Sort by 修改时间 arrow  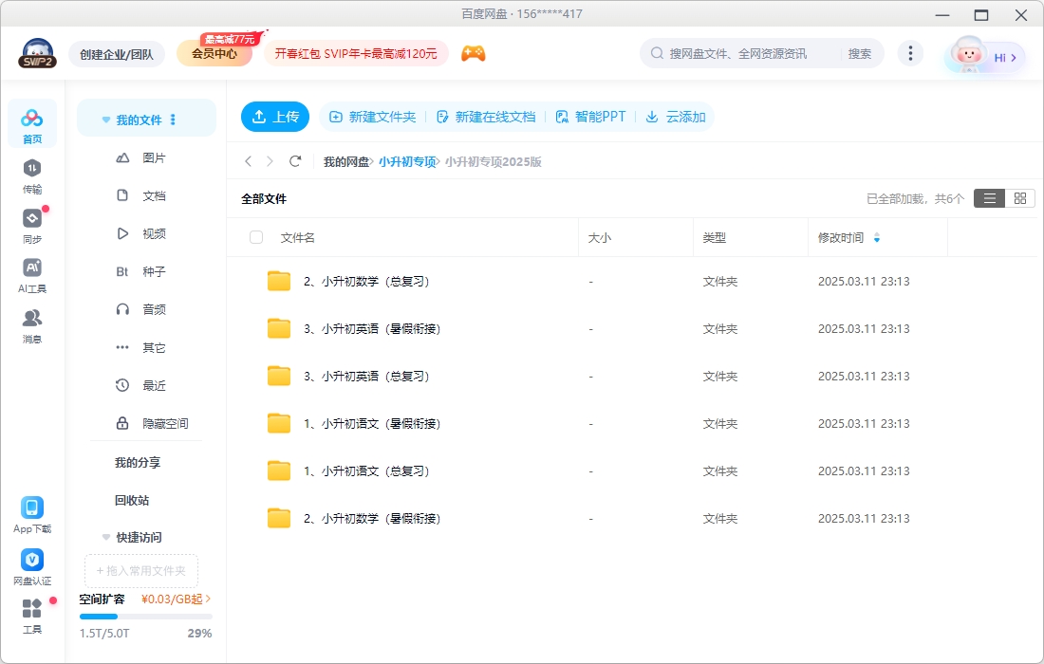tap(877, 237)
